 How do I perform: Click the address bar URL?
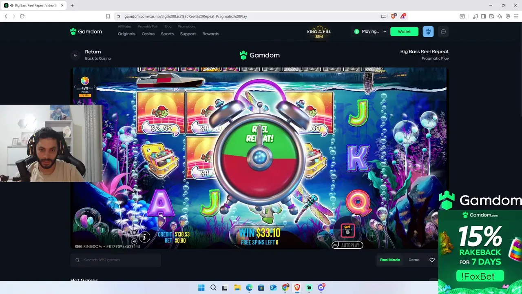click(186, 16)
